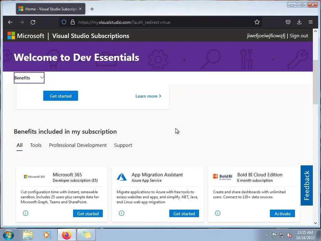The width and height of the screenshot is (321, 241).
Task: Click the 'Azure App Service' subtitle
Action: pos(146,180)
